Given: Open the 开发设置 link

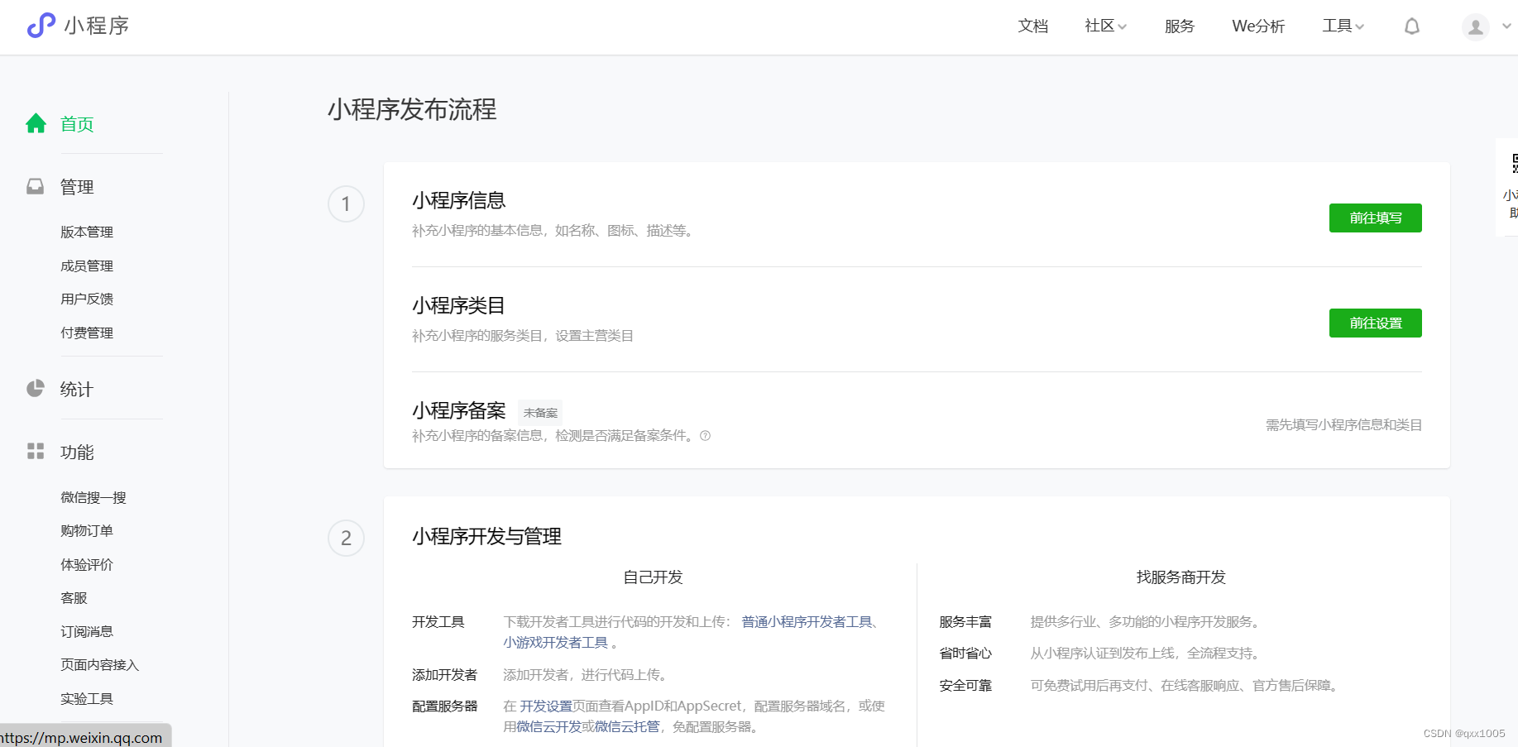Looking at the screenshot, I should coord(546,706).
